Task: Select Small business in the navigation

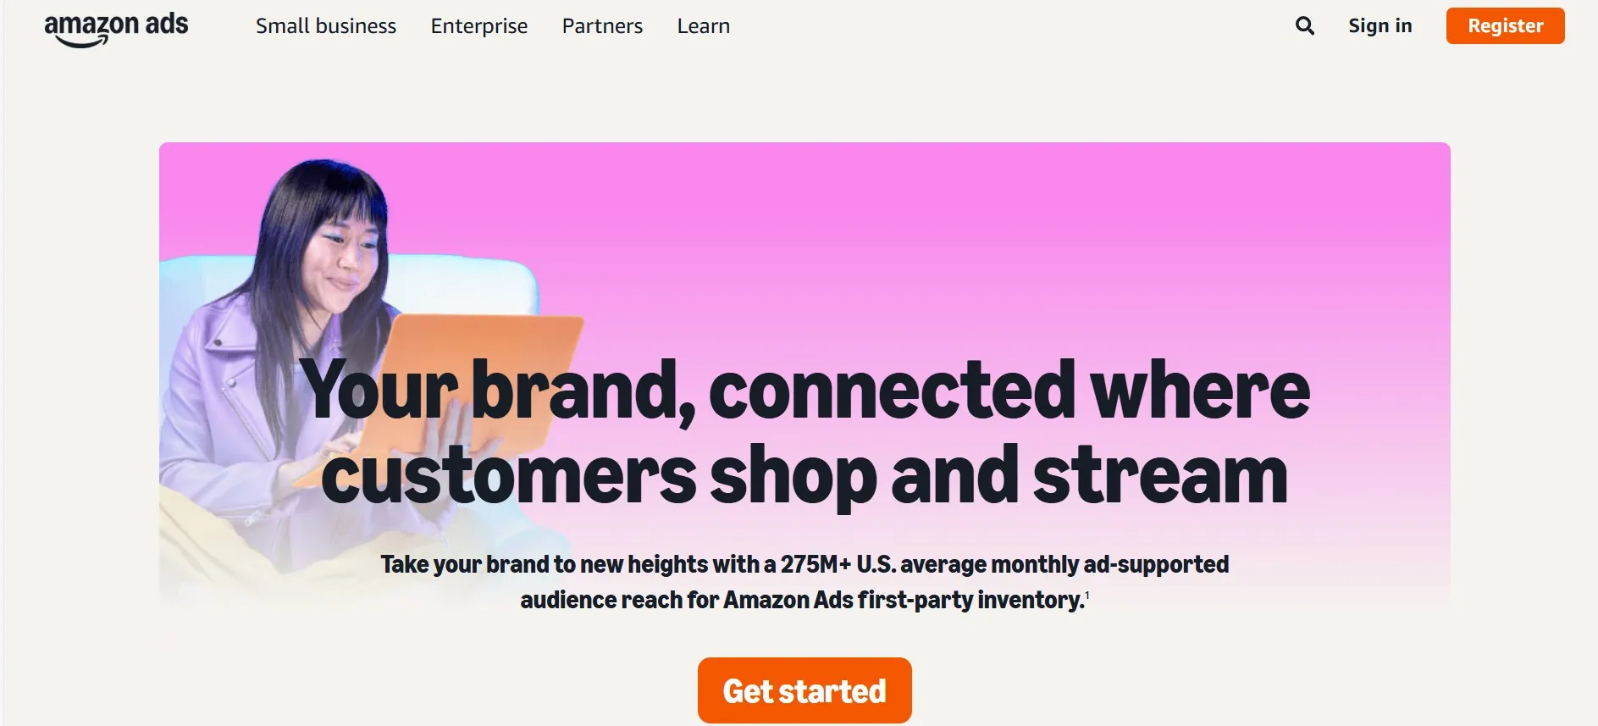Action: 326,26
